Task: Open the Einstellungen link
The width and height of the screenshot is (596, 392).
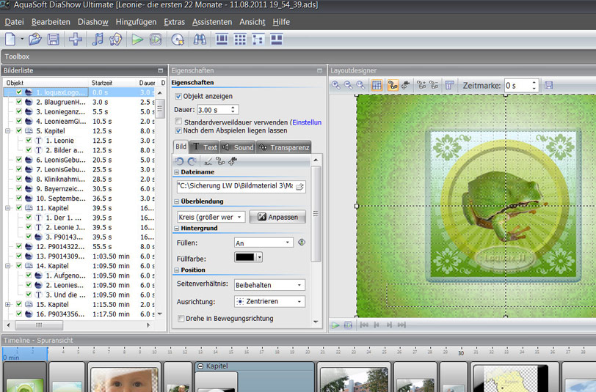Action: [307, 122]
